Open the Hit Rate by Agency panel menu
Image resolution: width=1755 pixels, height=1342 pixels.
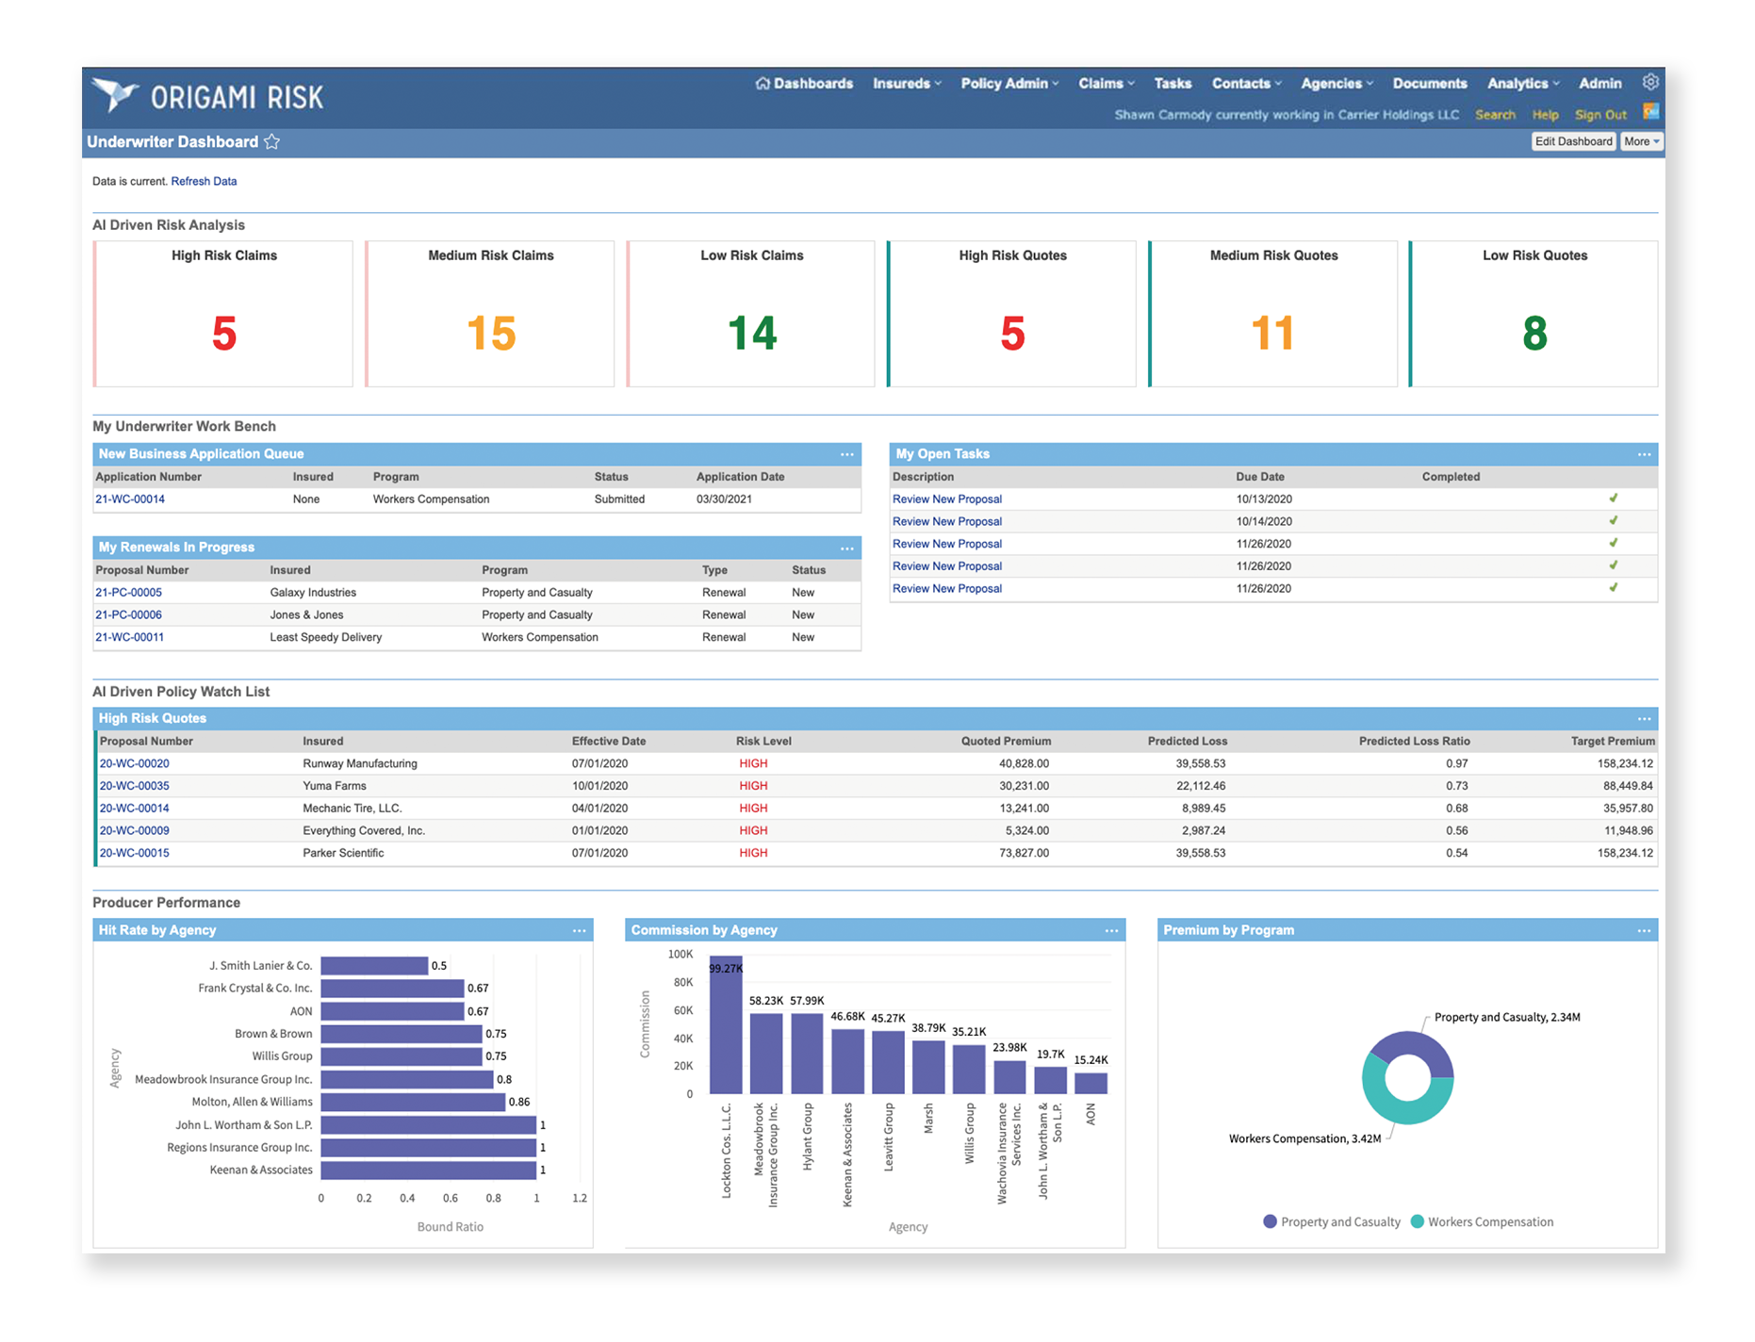(x=580, y=930)
